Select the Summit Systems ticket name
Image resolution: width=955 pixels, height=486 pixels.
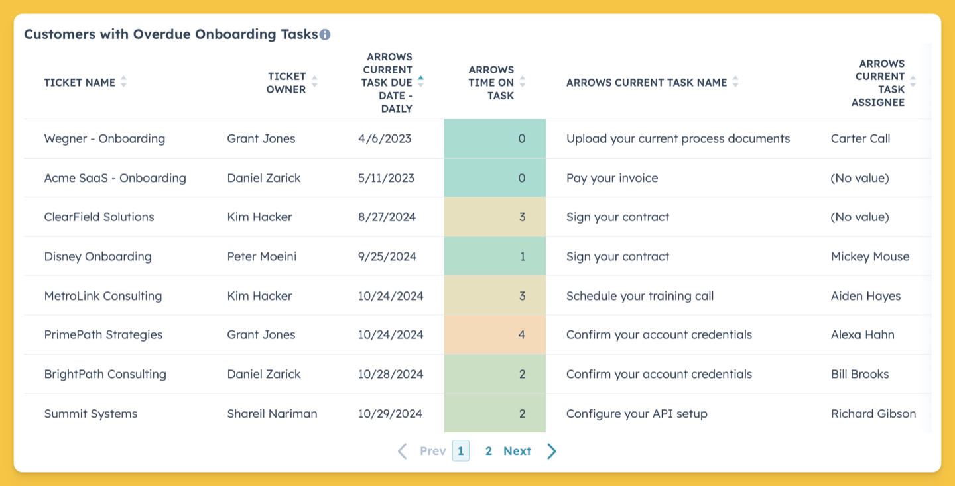tap(91, 414)
